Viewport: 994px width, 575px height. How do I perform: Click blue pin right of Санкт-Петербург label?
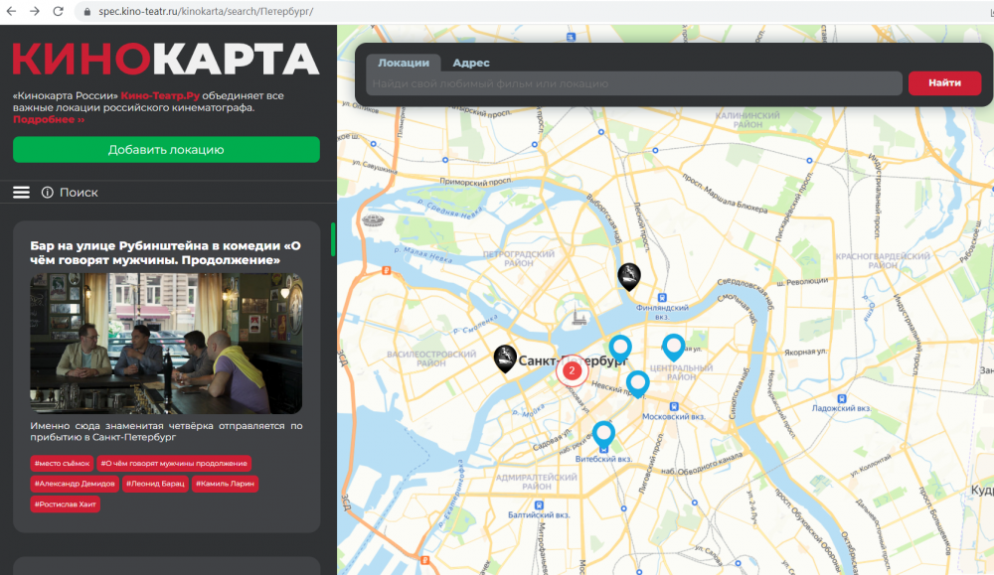point(620,349)
